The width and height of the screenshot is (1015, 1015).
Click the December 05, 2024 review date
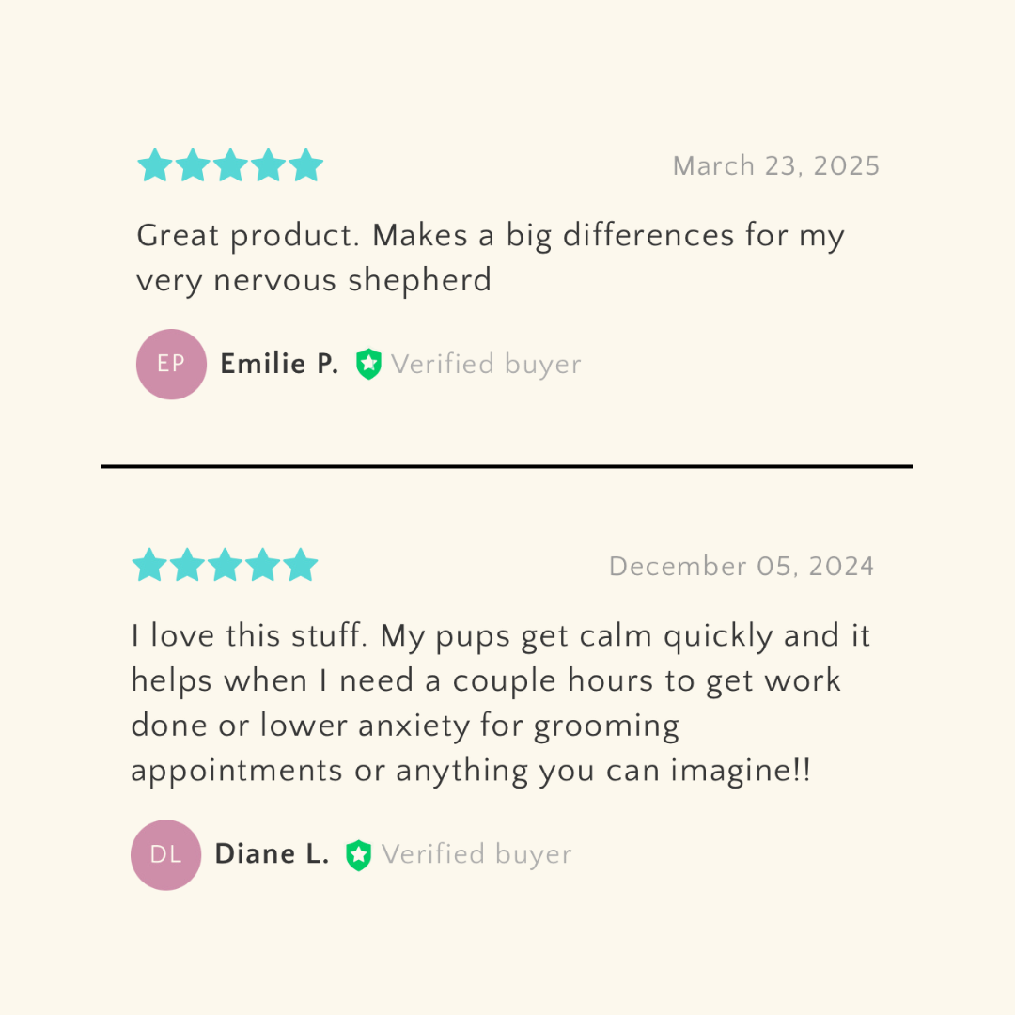click(x=742, y=567)
